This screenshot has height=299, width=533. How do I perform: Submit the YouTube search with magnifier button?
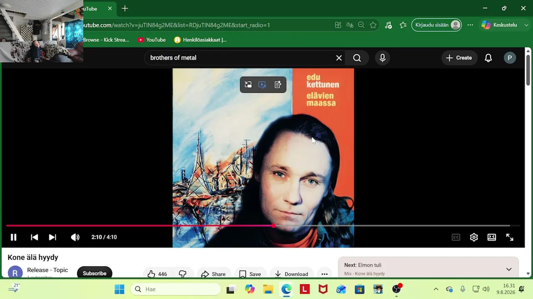point(357,58)
